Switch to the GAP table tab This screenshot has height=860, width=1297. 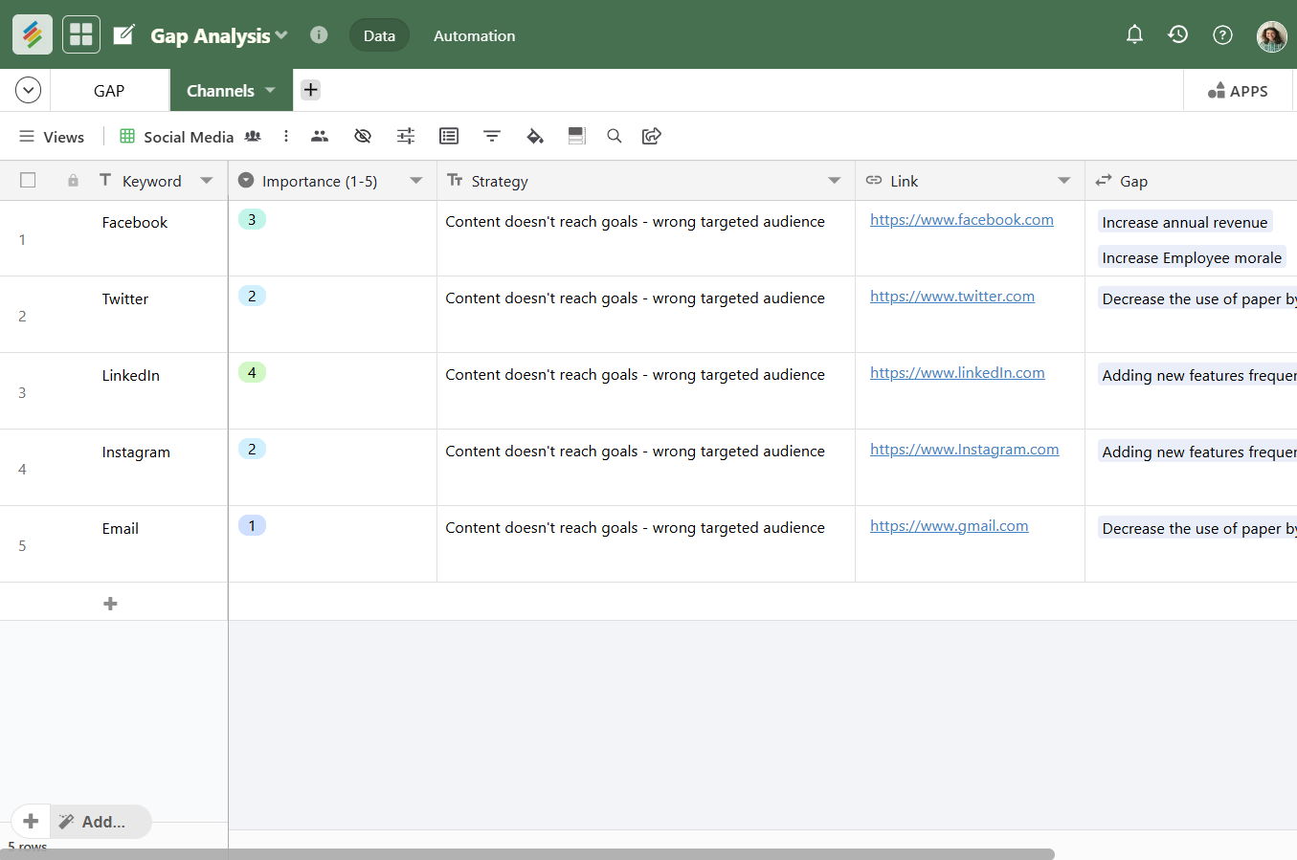[109, 91]
